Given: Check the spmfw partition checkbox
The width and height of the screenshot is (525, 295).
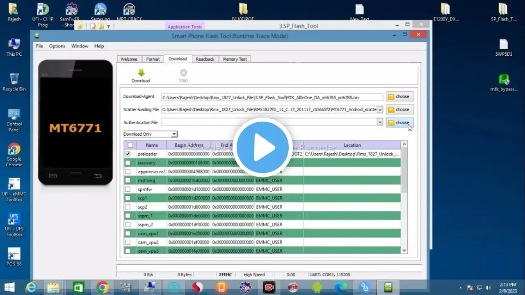Looking at the screenshot, I should pyautogui.click(x=128, y=189).
